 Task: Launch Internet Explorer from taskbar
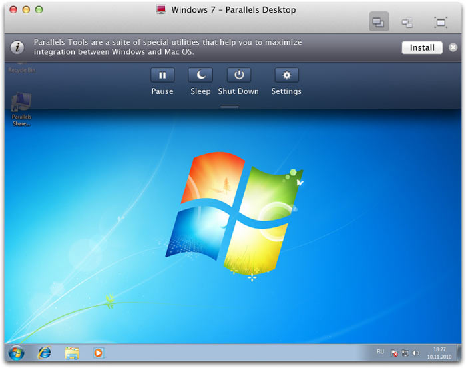(x=45, y=353)
